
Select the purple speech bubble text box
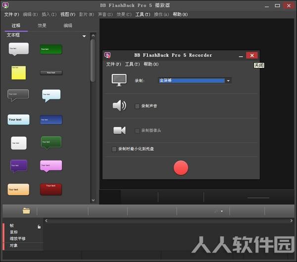[19, 166]
